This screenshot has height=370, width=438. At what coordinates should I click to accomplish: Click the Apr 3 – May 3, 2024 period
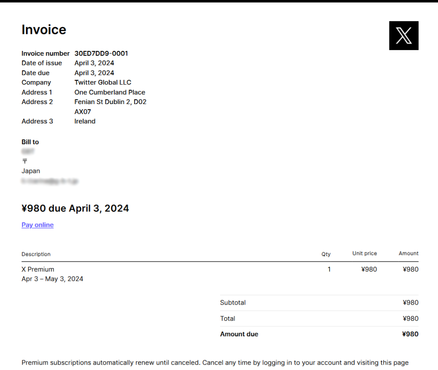(52, 279)
